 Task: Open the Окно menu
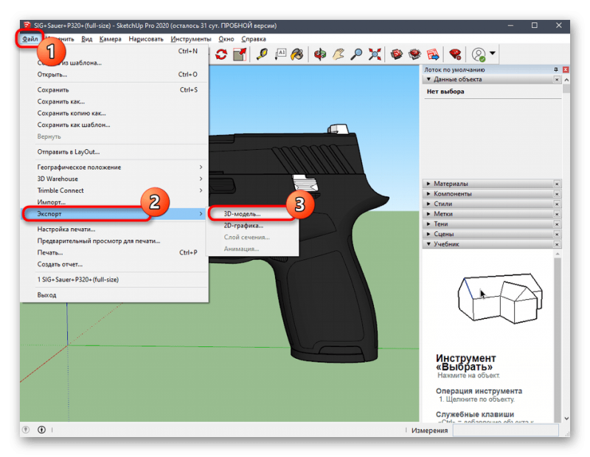pyautogui.click(x=226, y=39)
